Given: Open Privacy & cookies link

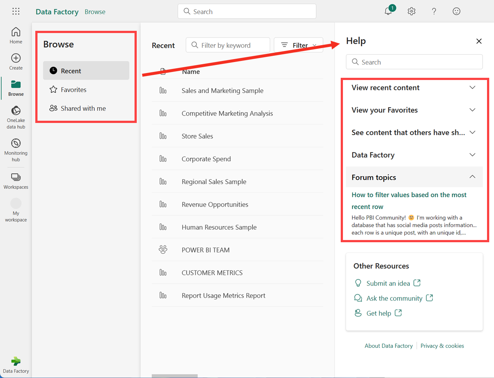Looking at the screenshot, I should [442, 346].
